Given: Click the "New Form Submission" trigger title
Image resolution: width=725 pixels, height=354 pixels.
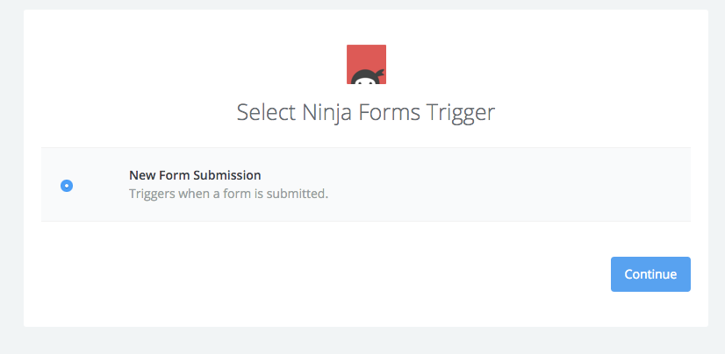Looking at the screenshot, I should coord(195,175).
